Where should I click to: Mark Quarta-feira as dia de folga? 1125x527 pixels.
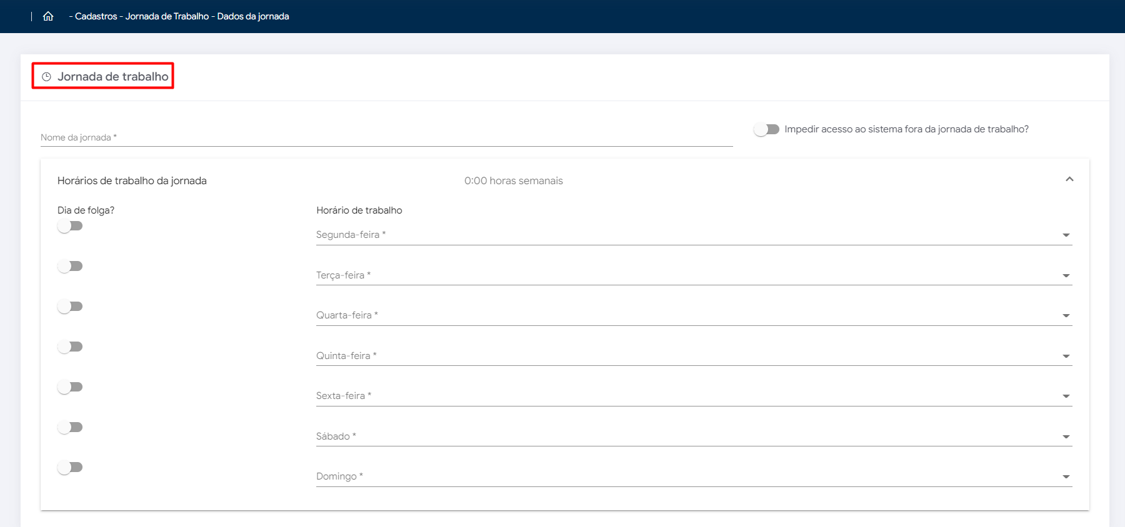(70, 307)
